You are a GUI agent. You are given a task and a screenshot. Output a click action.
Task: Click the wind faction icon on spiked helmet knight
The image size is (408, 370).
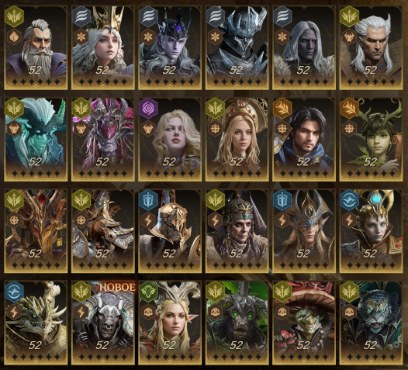click(x=215, y=16)
